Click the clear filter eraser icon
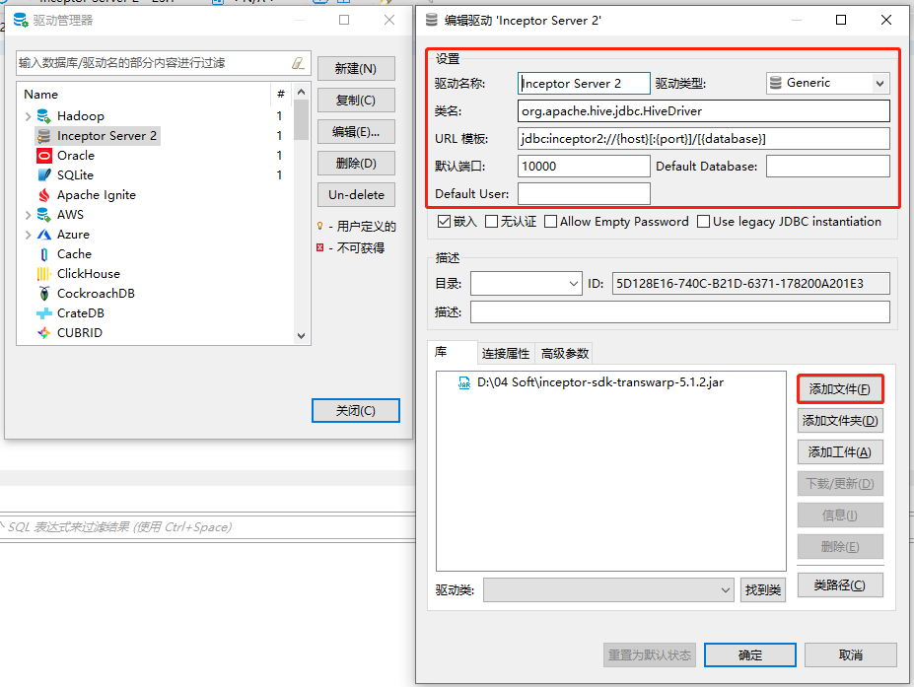 click(x=298, y=63)
